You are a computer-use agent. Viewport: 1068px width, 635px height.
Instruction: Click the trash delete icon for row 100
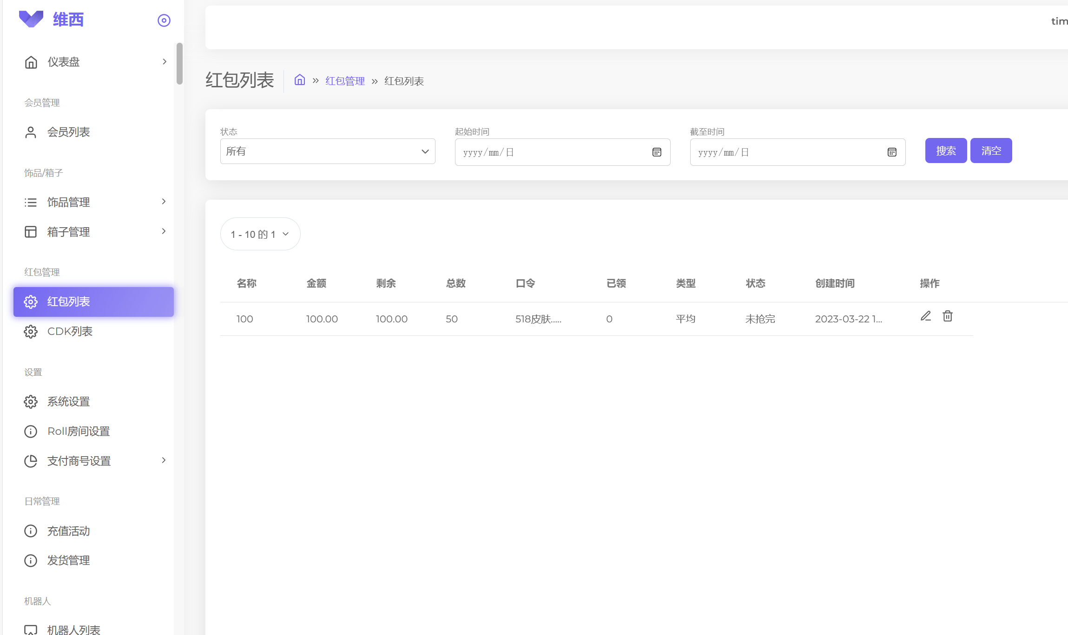948,316
